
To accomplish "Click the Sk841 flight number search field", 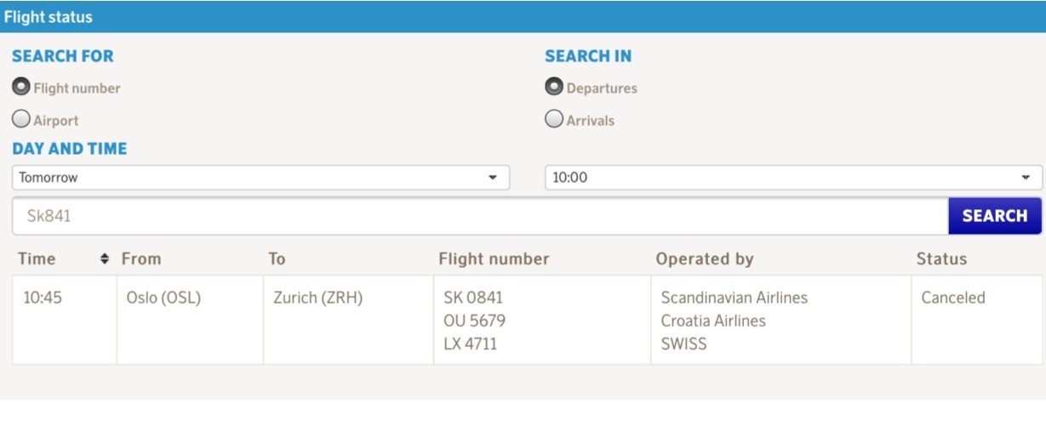I will coord(480,216).
